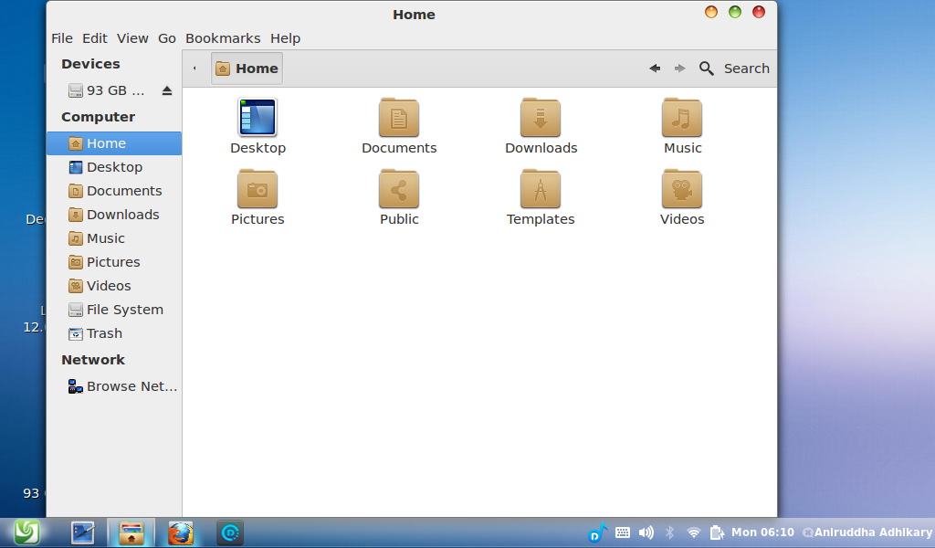Open the Templates folder
Image resolution: width=935 pixels, height=548 pixels.
pyautogui.click(x=541, y=189)
